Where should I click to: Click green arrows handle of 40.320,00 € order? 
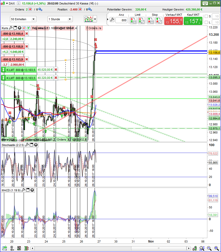(x=3, y=78)
